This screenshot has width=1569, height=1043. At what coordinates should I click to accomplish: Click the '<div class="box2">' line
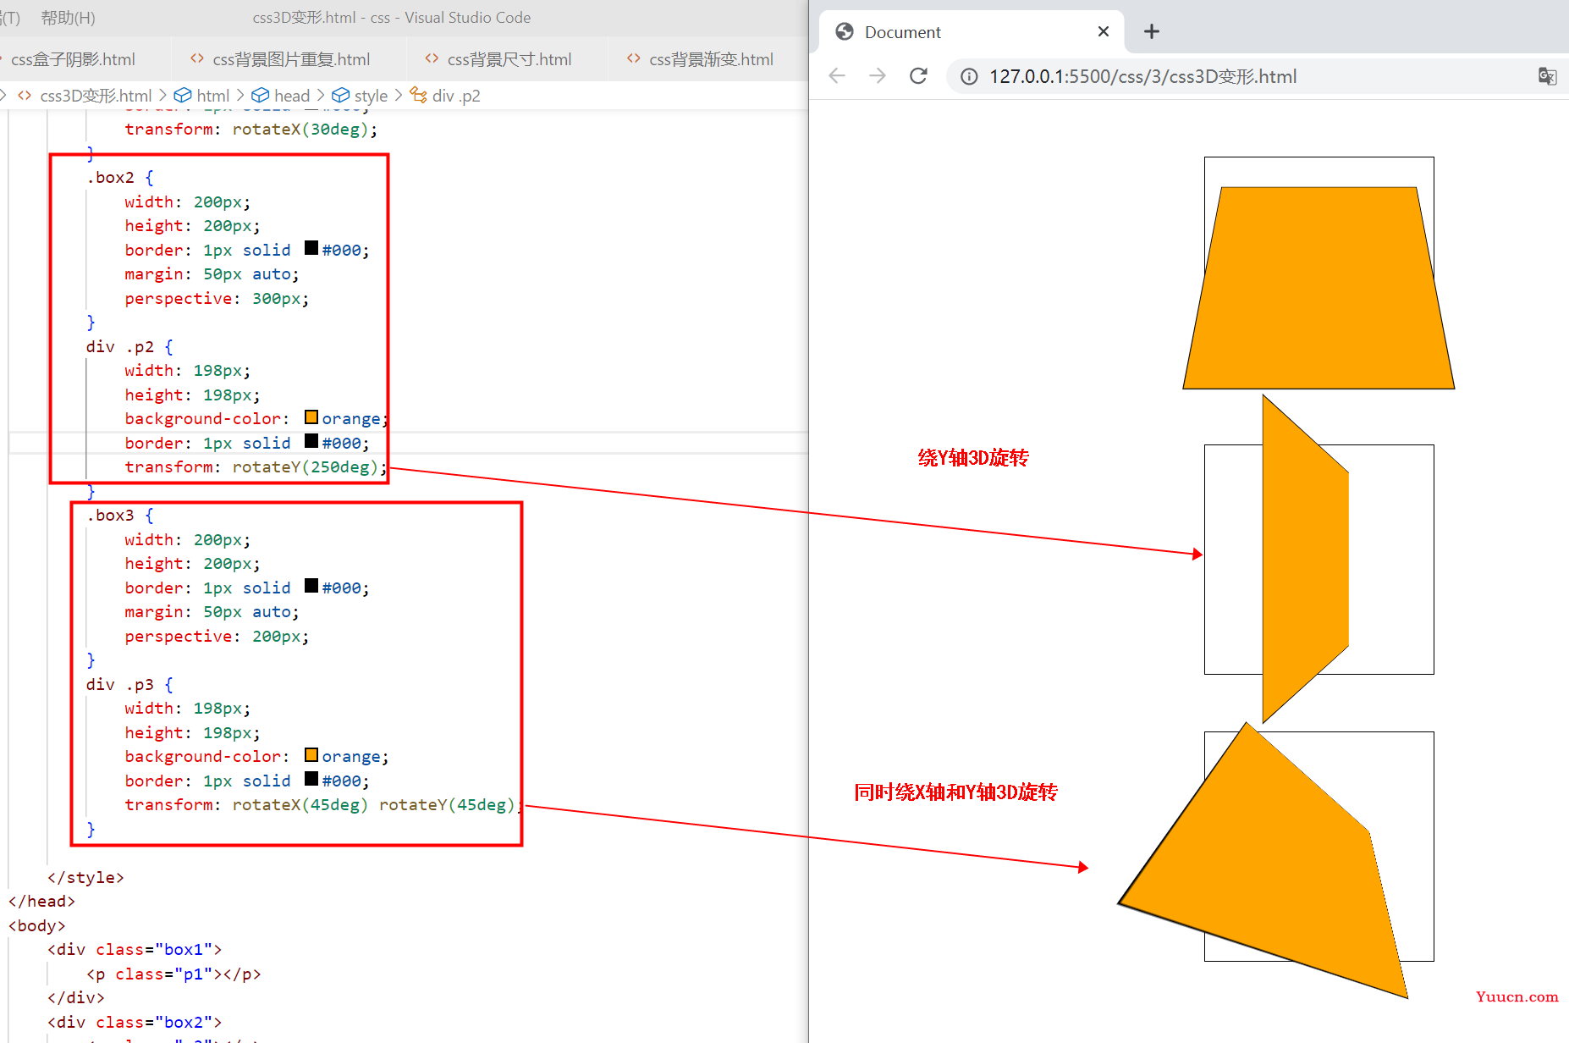tap(135, 1023)
